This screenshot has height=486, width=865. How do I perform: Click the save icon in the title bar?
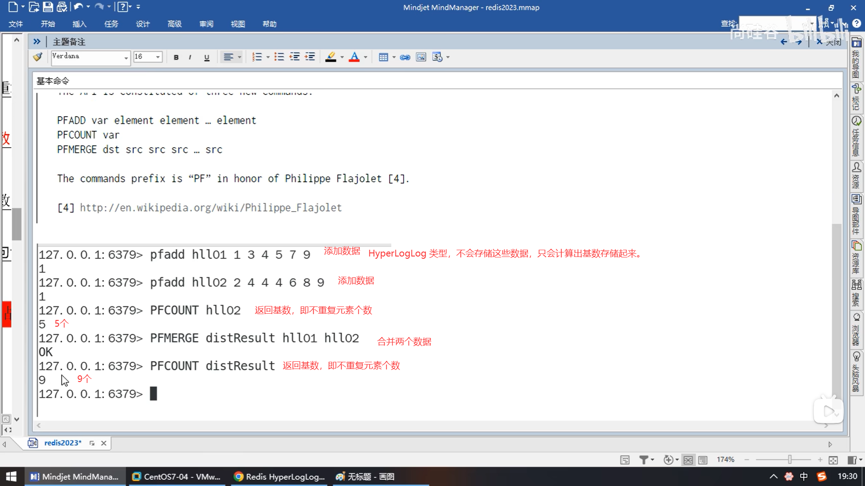pos(48,7)
